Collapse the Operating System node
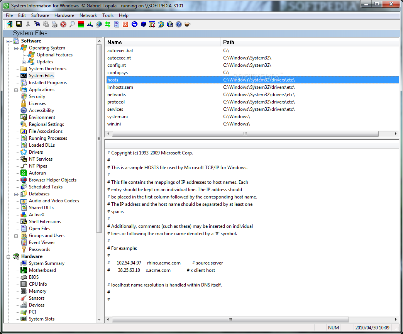This screenshot has height=334, width=403. point(16,48)
